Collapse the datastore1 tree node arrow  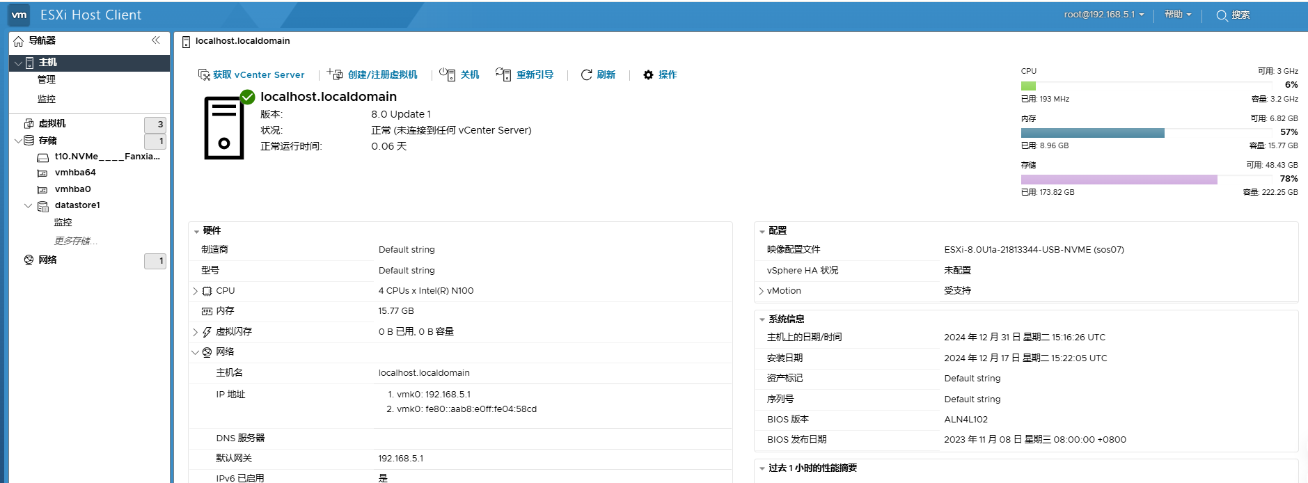coord(29,205)
